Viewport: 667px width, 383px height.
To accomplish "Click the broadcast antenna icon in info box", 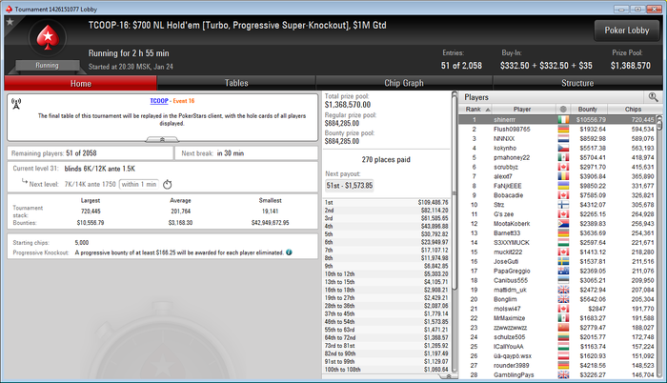I will (16, 104).
